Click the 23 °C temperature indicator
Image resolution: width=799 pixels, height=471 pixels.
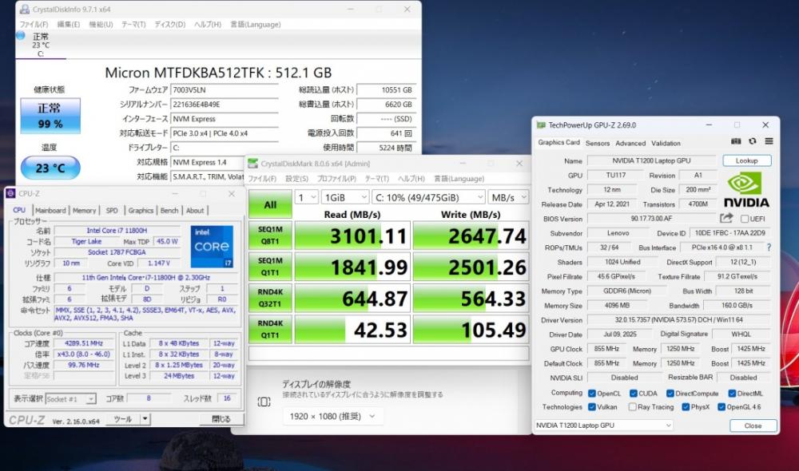[50, 168]
